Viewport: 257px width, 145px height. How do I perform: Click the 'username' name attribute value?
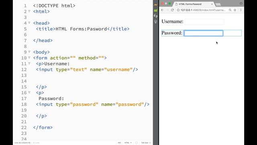118,70
